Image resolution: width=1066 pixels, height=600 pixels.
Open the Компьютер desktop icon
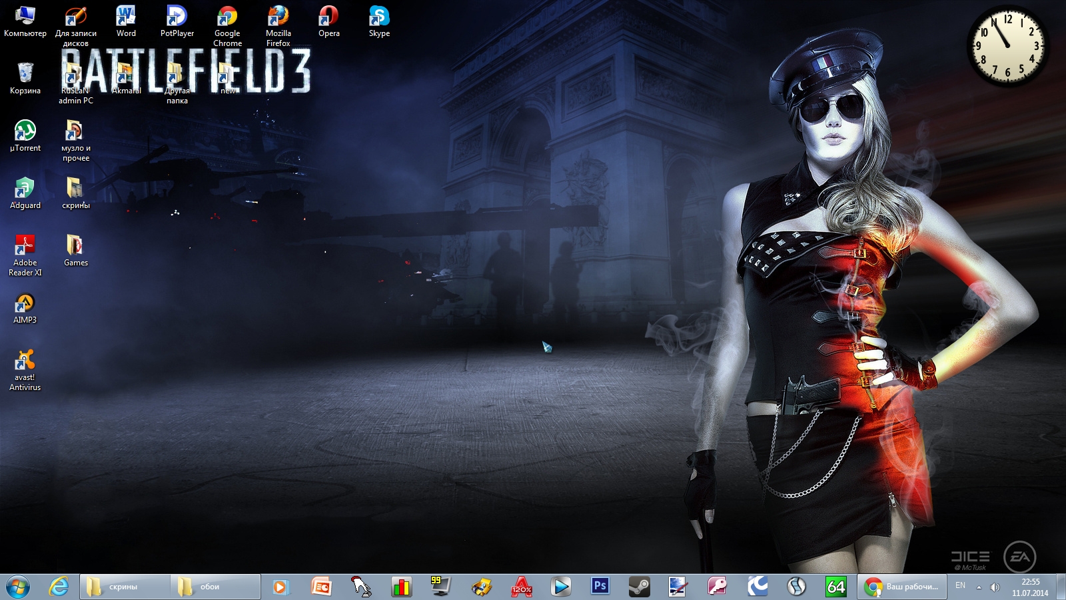tap(25, 21)
